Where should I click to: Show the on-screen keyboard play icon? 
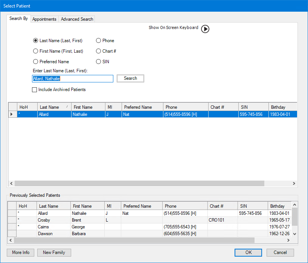pos(205,29)
